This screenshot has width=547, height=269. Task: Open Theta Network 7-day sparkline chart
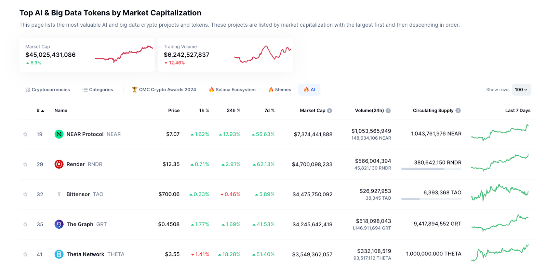500,253
